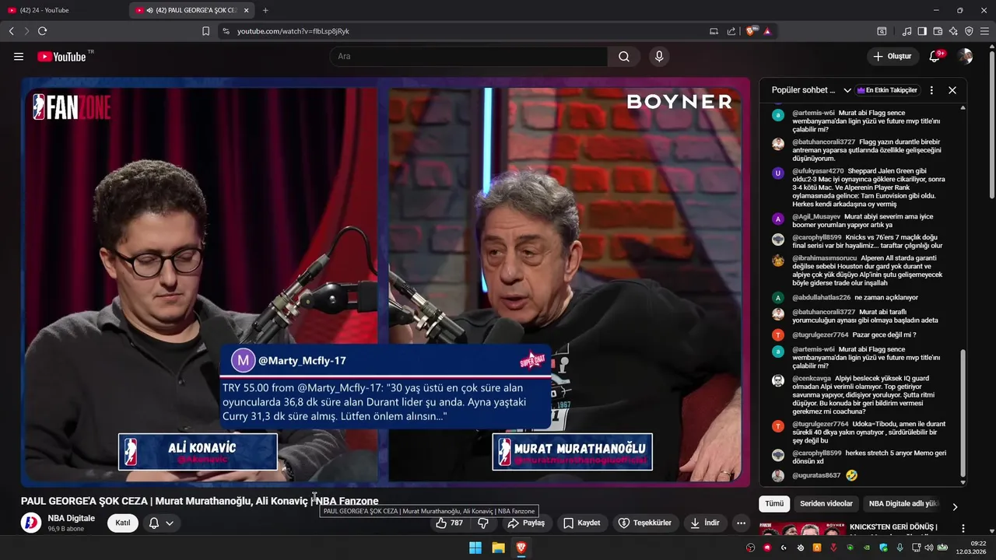Share this page from the address bar

pyautogui.click(x=731, y=31)
